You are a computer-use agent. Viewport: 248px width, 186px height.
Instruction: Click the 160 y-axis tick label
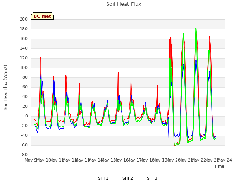[x=24, y=39]
